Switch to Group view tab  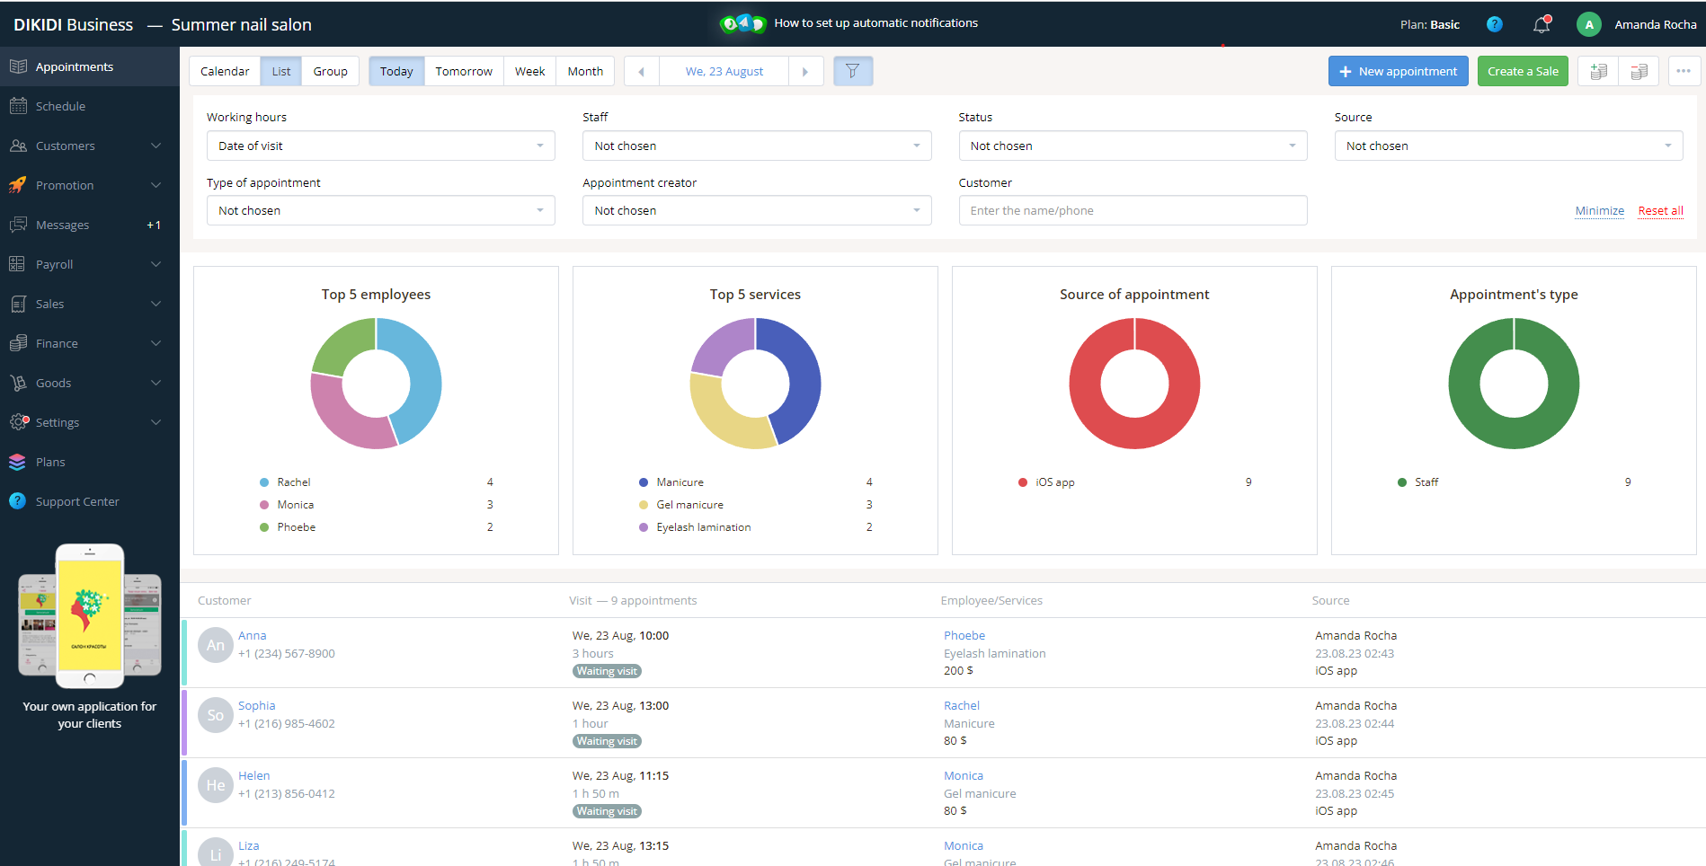(x=331, y=71)
